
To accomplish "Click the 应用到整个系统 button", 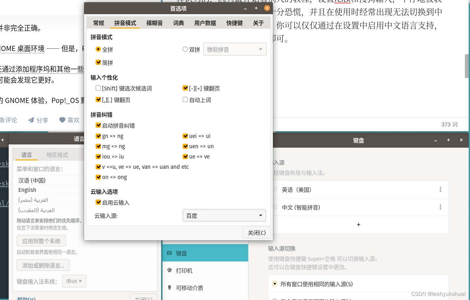I will (x=41, y=241).
